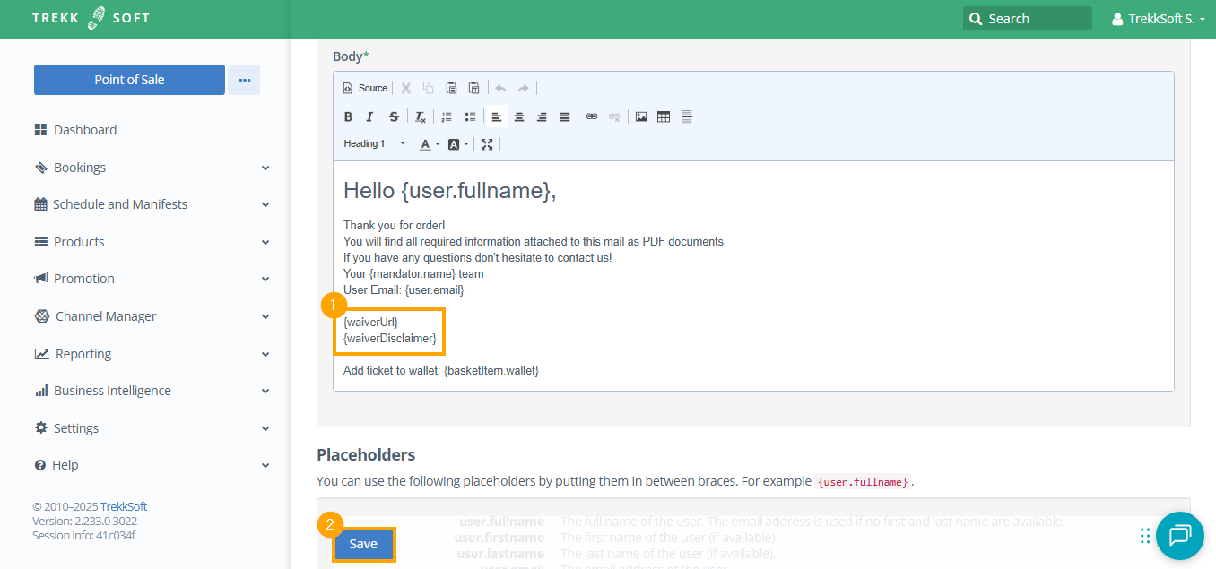Screen dimensions: 1216x569
Task: Insert a numbered list
Action: click(x=447, y=116)
